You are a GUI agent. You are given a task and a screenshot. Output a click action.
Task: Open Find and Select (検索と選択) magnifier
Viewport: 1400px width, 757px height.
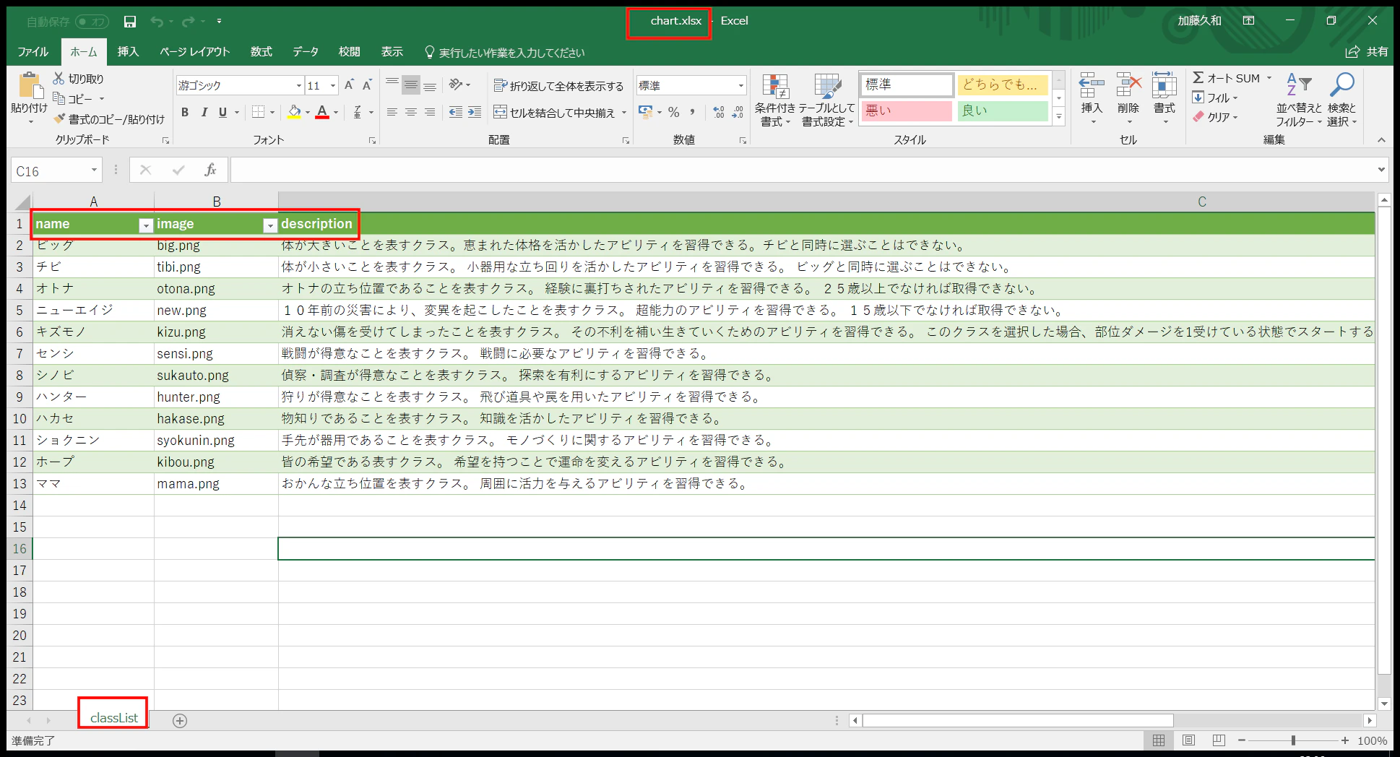(1342, 100)
